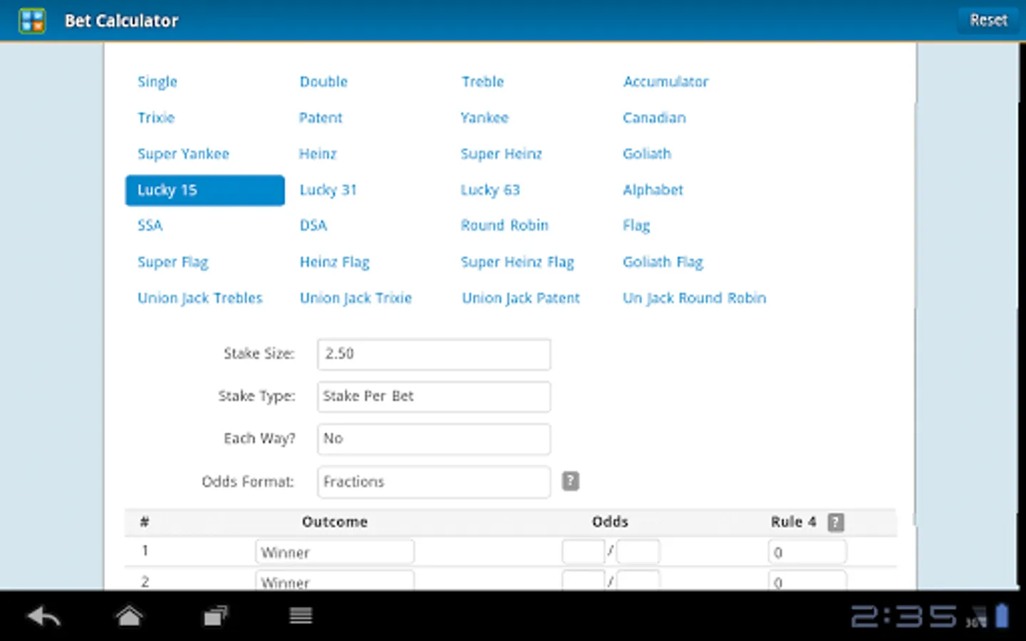
Task: Open the Odds Format help icon
Action: 570,481
